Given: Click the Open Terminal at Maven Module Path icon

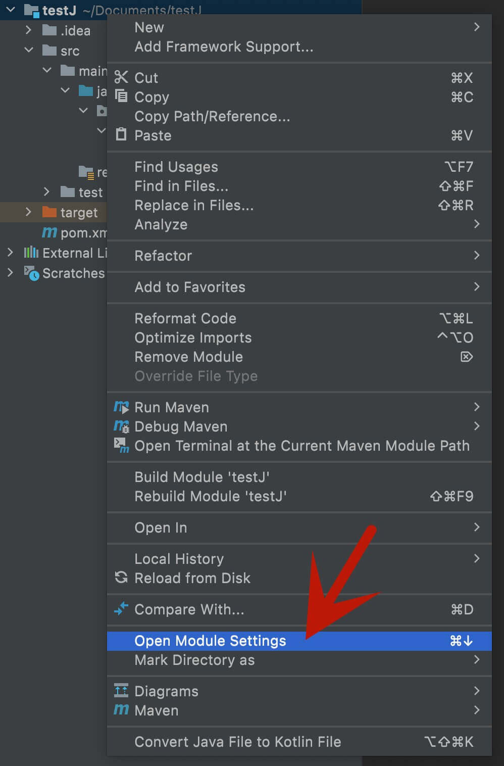Looking at the screenshot, I should 121,446.
